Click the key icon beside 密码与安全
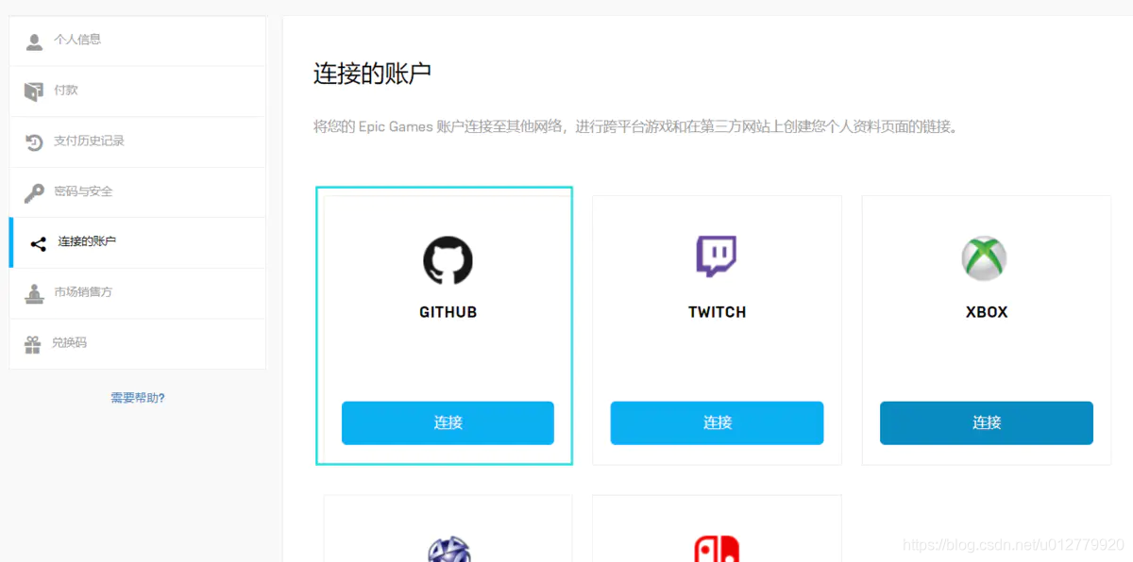 (34, 192)
